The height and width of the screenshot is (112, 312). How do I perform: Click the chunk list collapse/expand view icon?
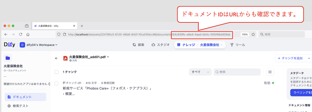(x=270, y=72)
